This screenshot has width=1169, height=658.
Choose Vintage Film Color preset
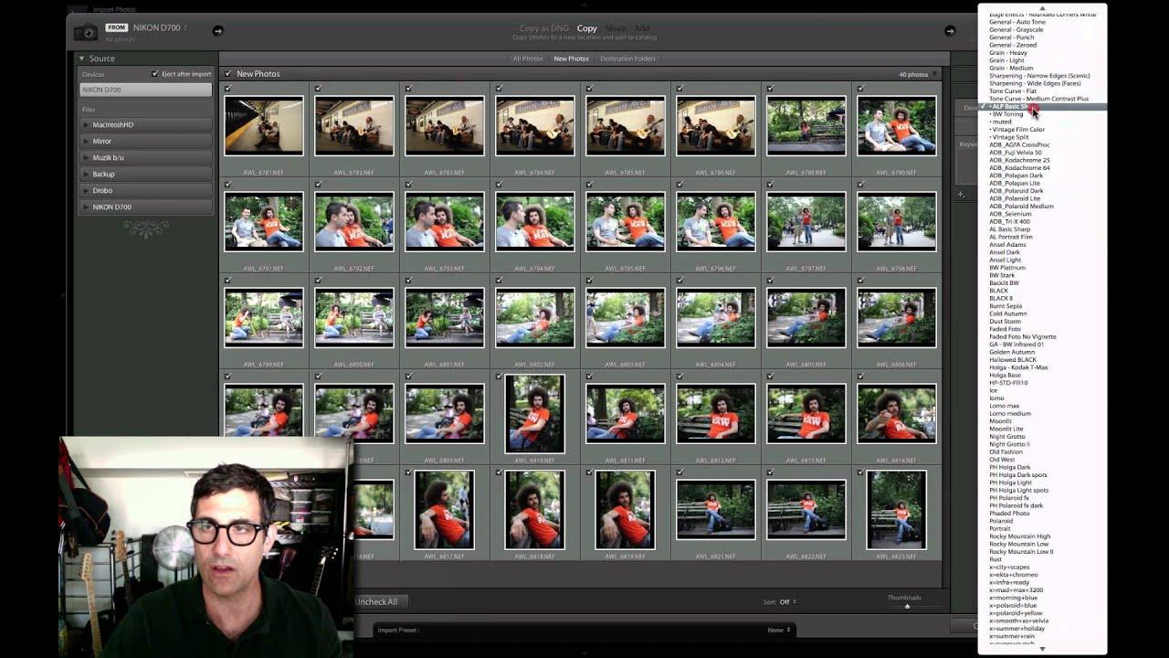tap(1018, 130)
